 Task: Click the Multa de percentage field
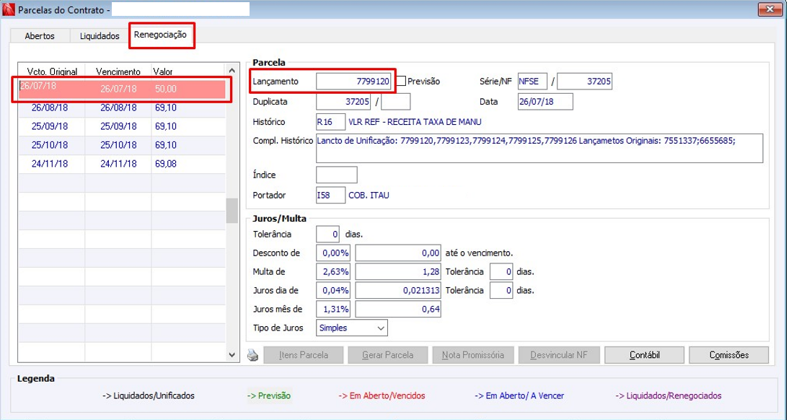click(335, 271)
